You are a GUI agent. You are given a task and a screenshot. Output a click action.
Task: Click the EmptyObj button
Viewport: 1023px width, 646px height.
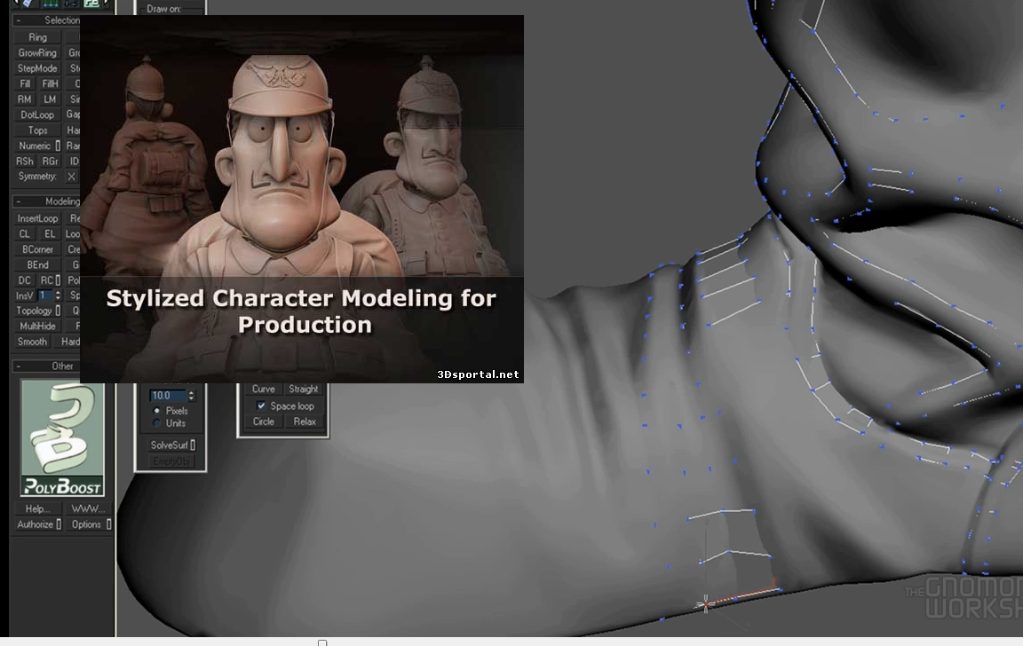pyautogui.click(x=170, y=461)
